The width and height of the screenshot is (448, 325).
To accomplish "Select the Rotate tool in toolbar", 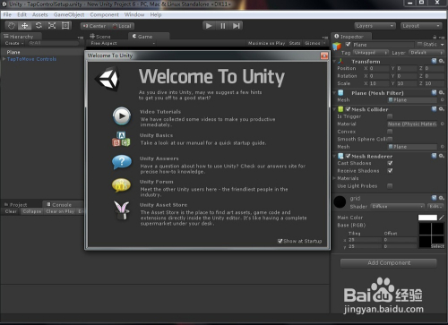I will 39,26.
